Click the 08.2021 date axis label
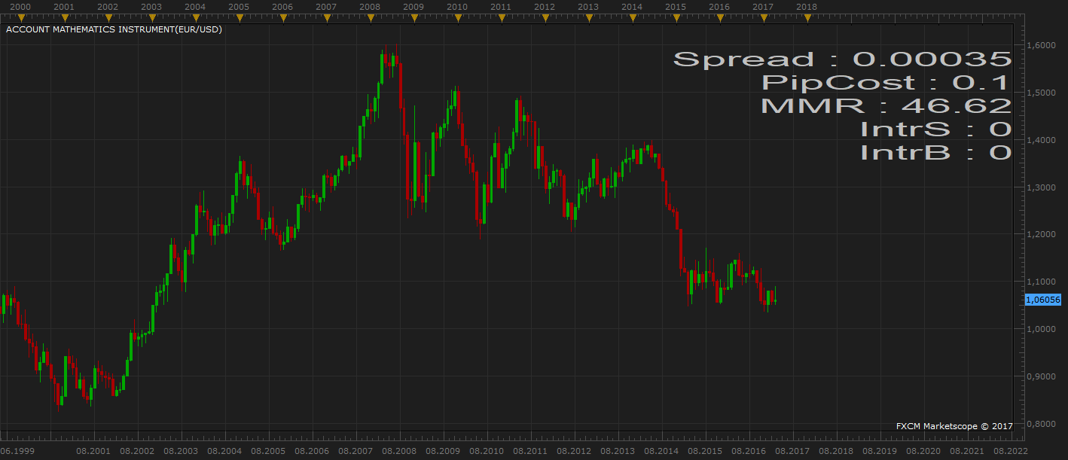Screen dimensions: 1068x460 pyautogui.click(x=967, y=451)
